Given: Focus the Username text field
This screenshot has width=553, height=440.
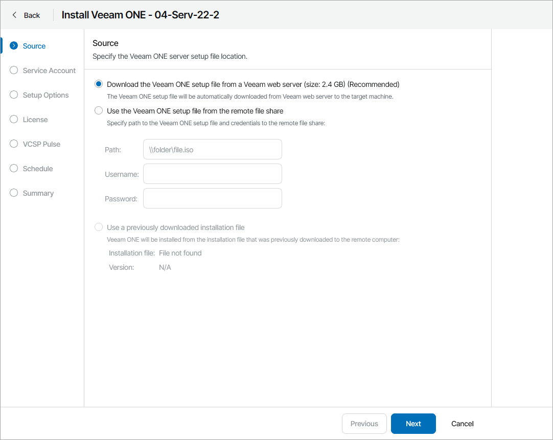Looking at the screenshot, I should click(x=213, y=174).
